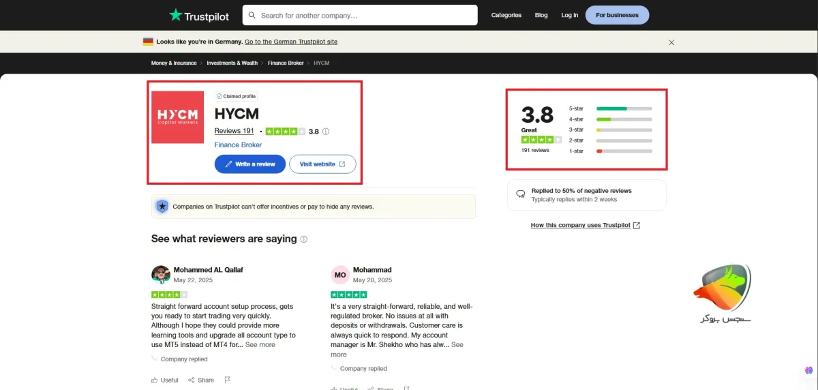The width and height of the screenshot is (818, 390).
Task: Open Mohammed AL Qallaf's avatar
Action: tap(161, 275)
